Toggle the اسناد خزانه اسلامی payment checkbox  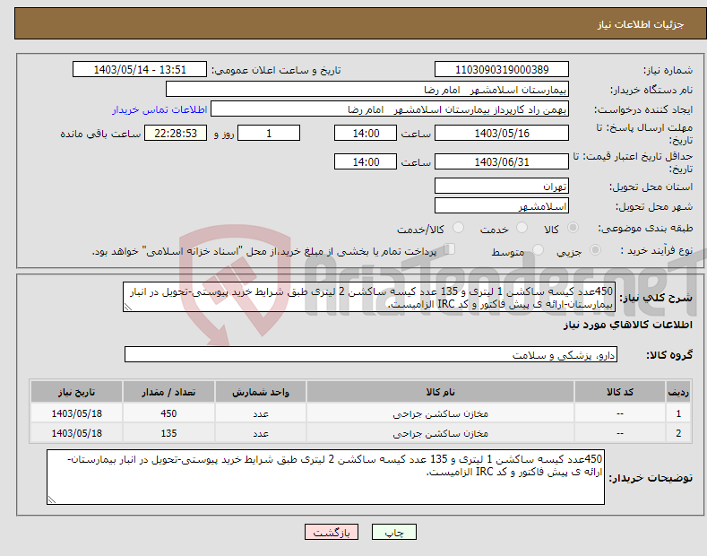coord(449,249)
